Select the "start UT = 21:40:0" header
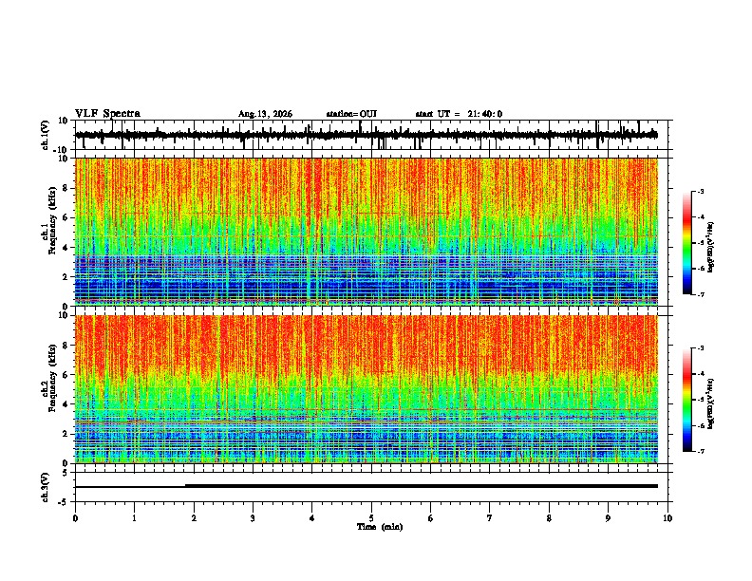The image size is (752, 581). pos(459,114)
